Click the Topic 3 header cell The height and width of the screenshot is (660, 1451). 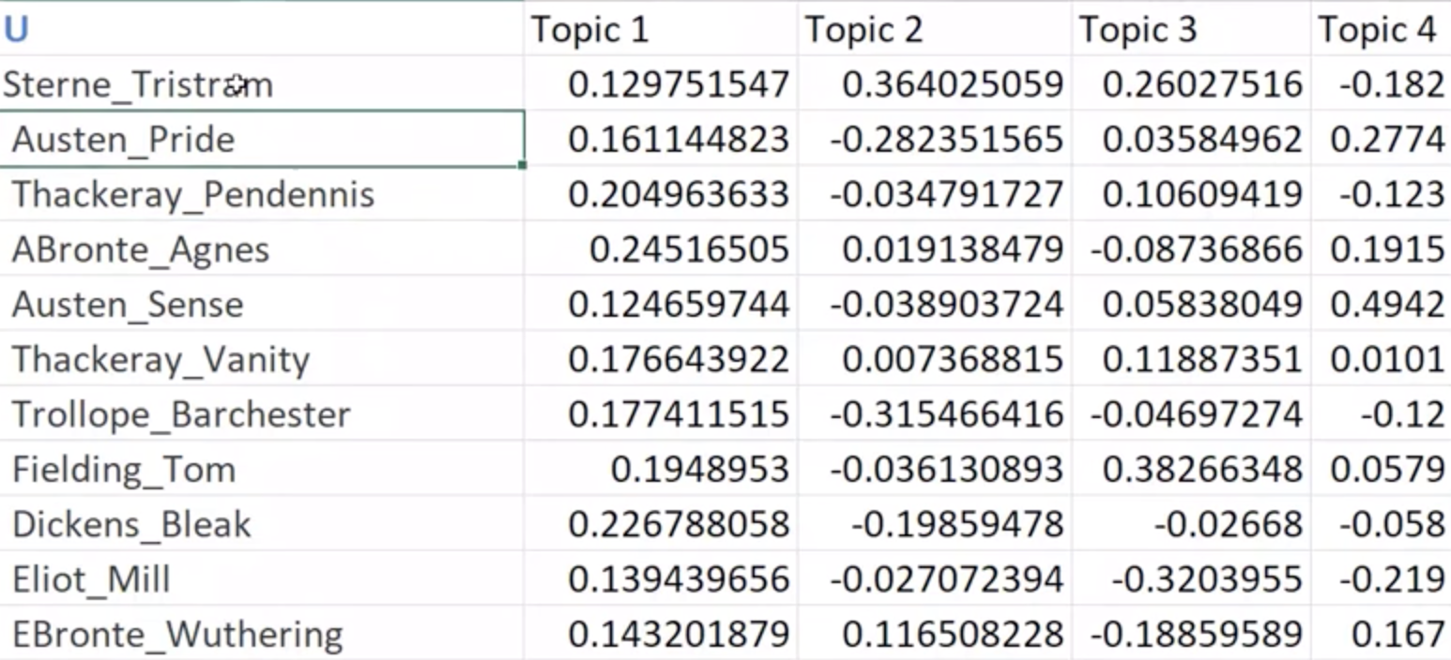(x=1138, y=30)
